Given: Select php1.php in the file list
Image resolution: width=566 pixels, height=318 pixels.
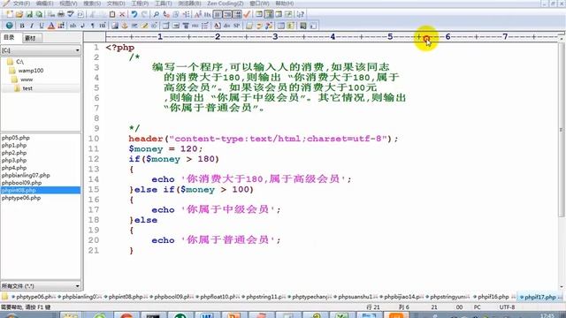Looking at the screenshot, I should 14,145.
